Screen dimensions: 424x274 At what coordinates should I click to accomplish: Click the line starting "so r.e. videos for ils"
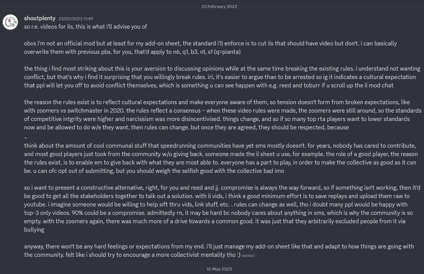click(86, 27)
